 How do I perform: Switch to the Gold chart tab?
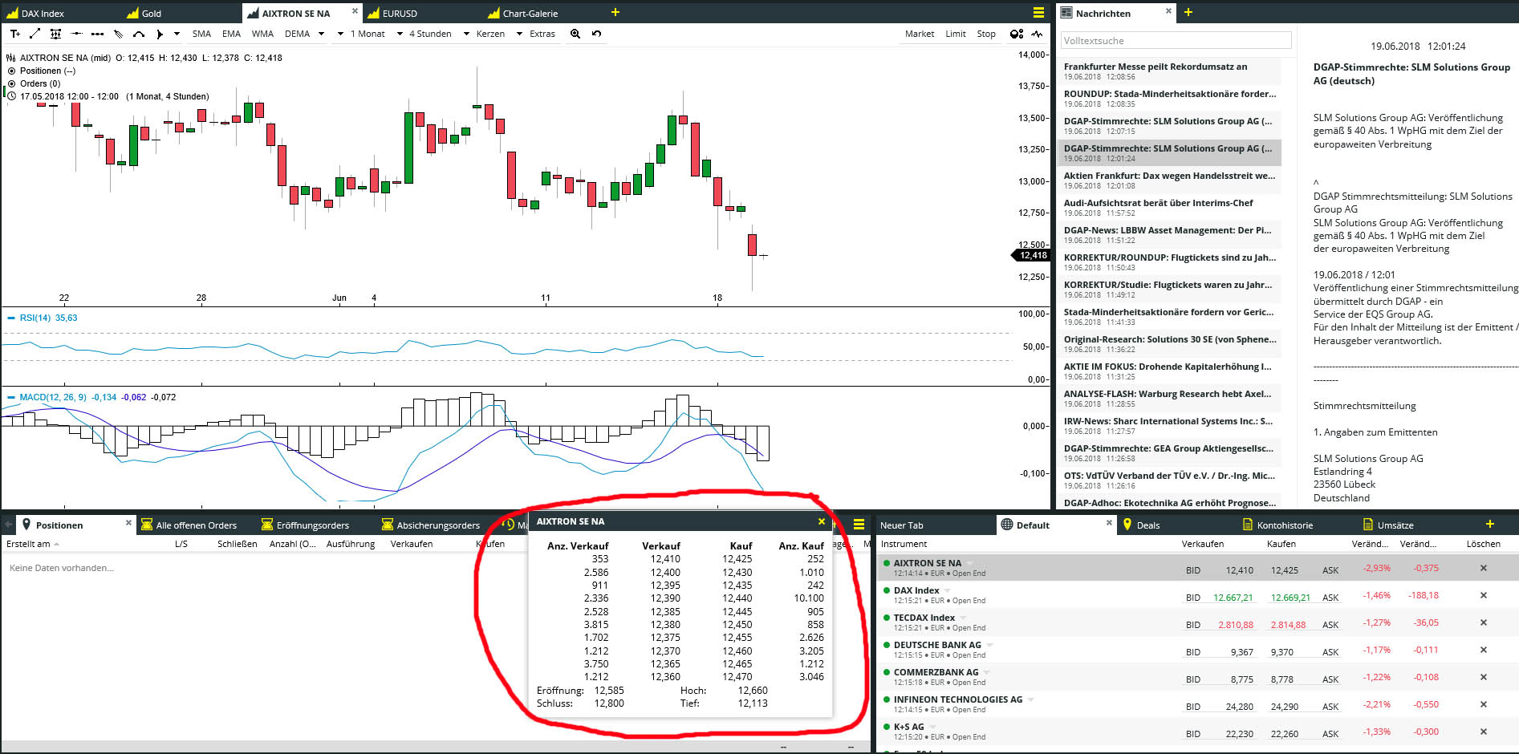pyautogui.click(x=144, y=13)
